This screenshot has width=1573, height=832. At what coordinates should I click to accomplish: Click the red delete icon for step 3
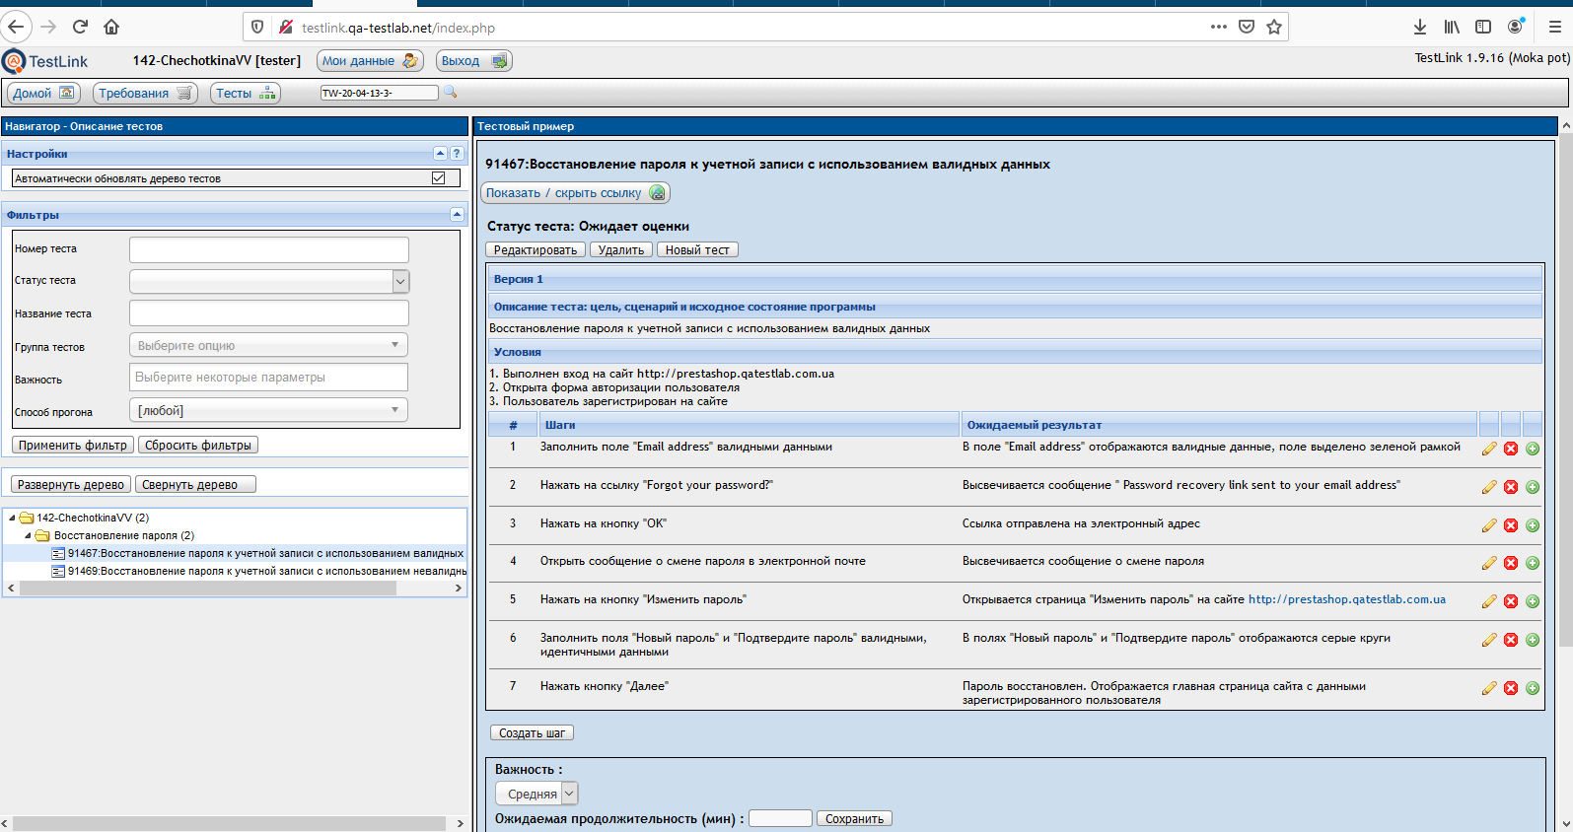coord(1511,525)
